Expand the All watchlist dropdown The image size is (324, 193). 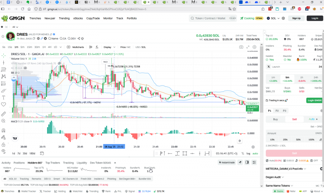coord(15,27)
